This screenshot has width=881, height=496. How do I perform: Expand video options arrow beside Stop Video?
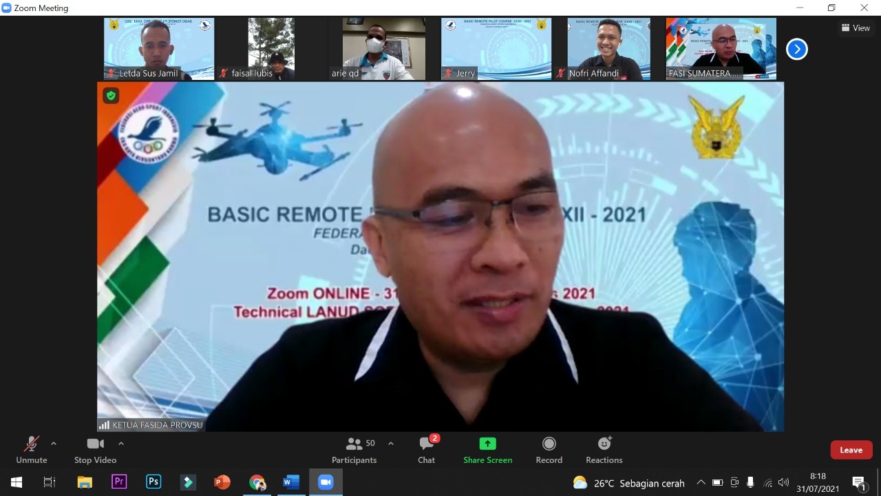tap(121, 444)
